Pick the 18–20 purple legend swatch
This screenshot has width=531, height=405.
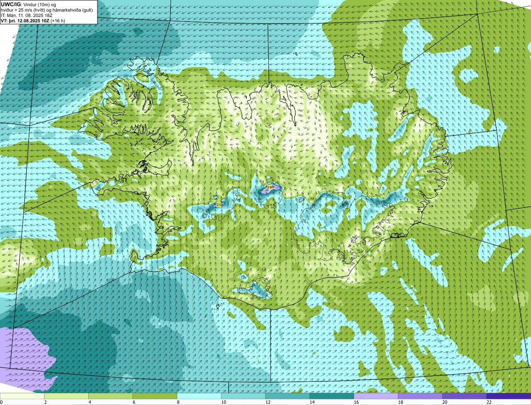pyautogui.click(x=420, y=396)
